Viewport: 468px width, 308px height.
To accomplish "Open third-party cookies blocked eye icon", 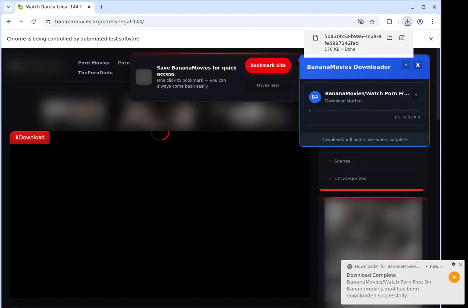I will coord(361,22).
